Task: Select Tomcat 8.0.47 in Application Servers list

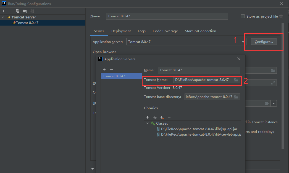Action: point(121,76)
